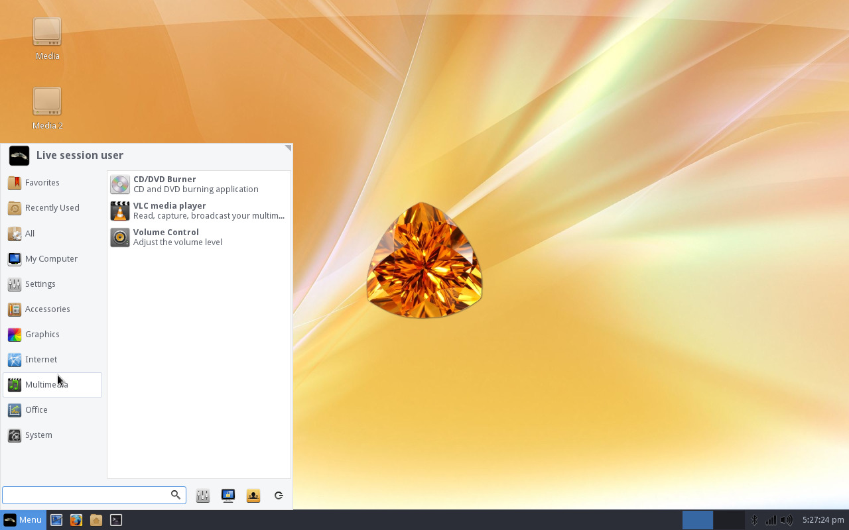Switch user via the person icon
The height and width of the screenshot is (530, 849).
tap(253, 495)
